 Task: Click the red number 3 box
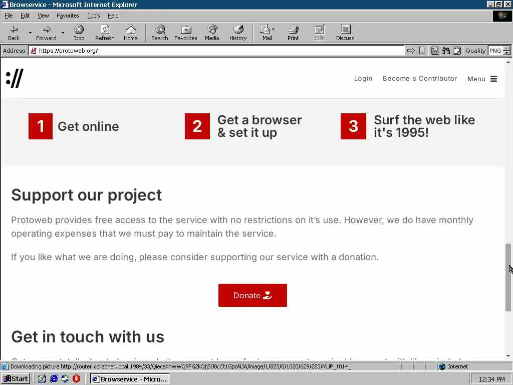(x=353, y=126)
